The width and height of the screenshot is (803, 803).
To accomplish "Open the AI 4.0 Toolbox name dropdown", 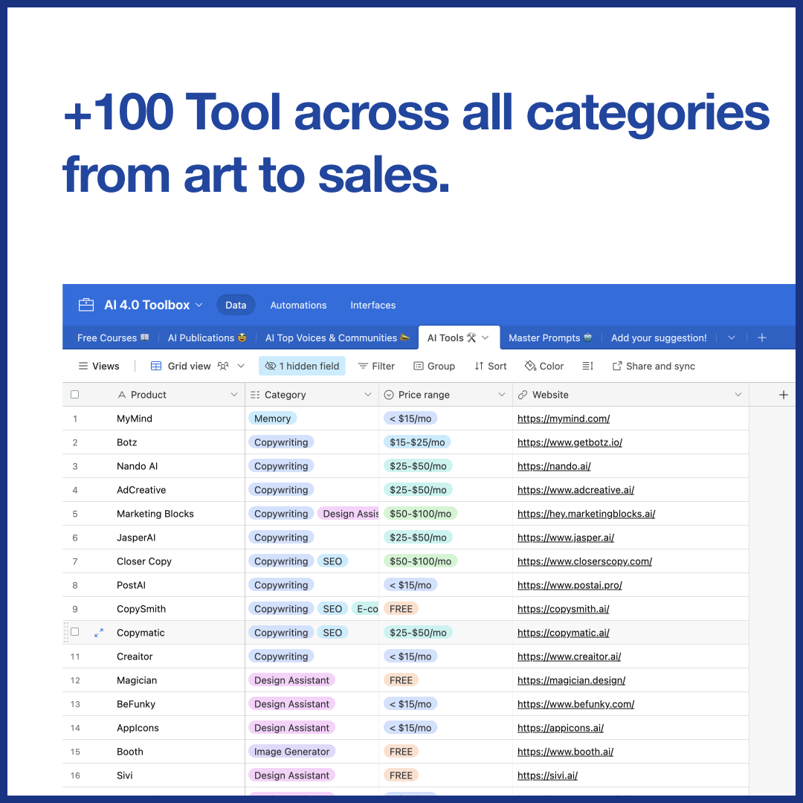I will tap(199, 306).
